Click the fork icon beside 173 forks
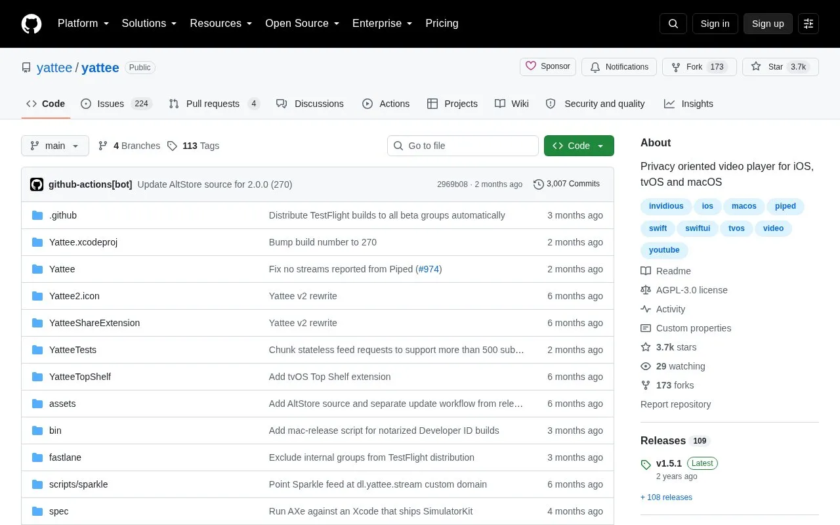 click(646, 385)
